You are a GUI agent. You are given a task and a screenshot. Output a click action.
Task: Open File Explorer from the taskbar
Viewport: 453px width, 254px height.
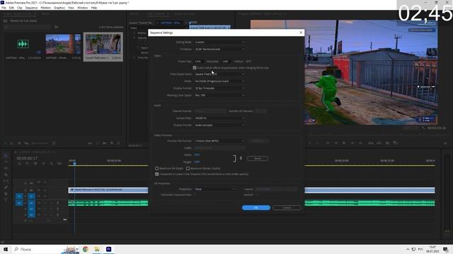tap(97, 249)
